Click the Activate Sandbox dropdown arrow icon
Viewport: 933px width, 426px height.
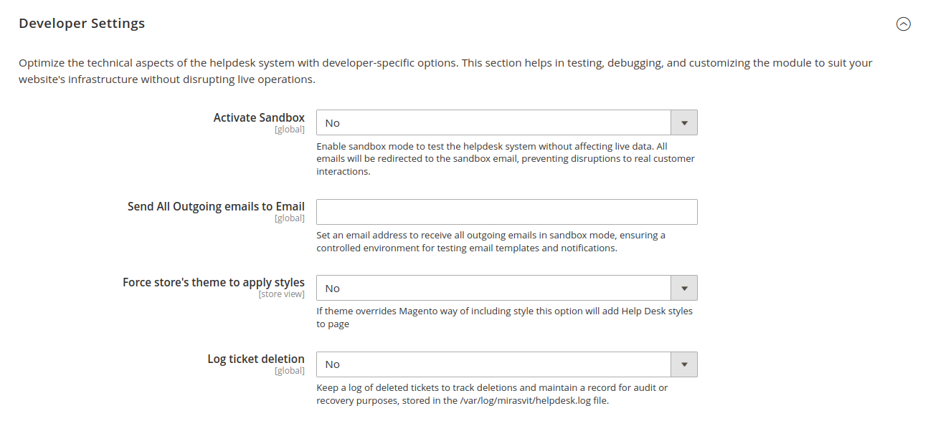[x=684, y=122]
